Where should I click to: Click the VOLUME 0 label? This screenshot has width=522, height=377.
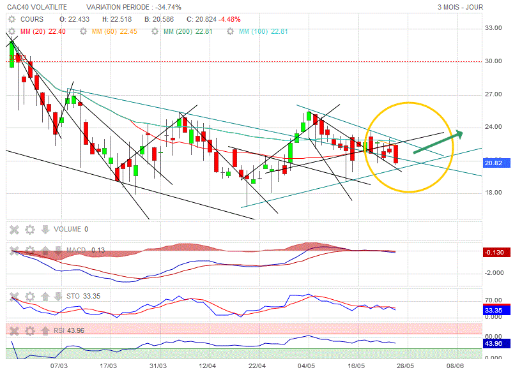71,230
